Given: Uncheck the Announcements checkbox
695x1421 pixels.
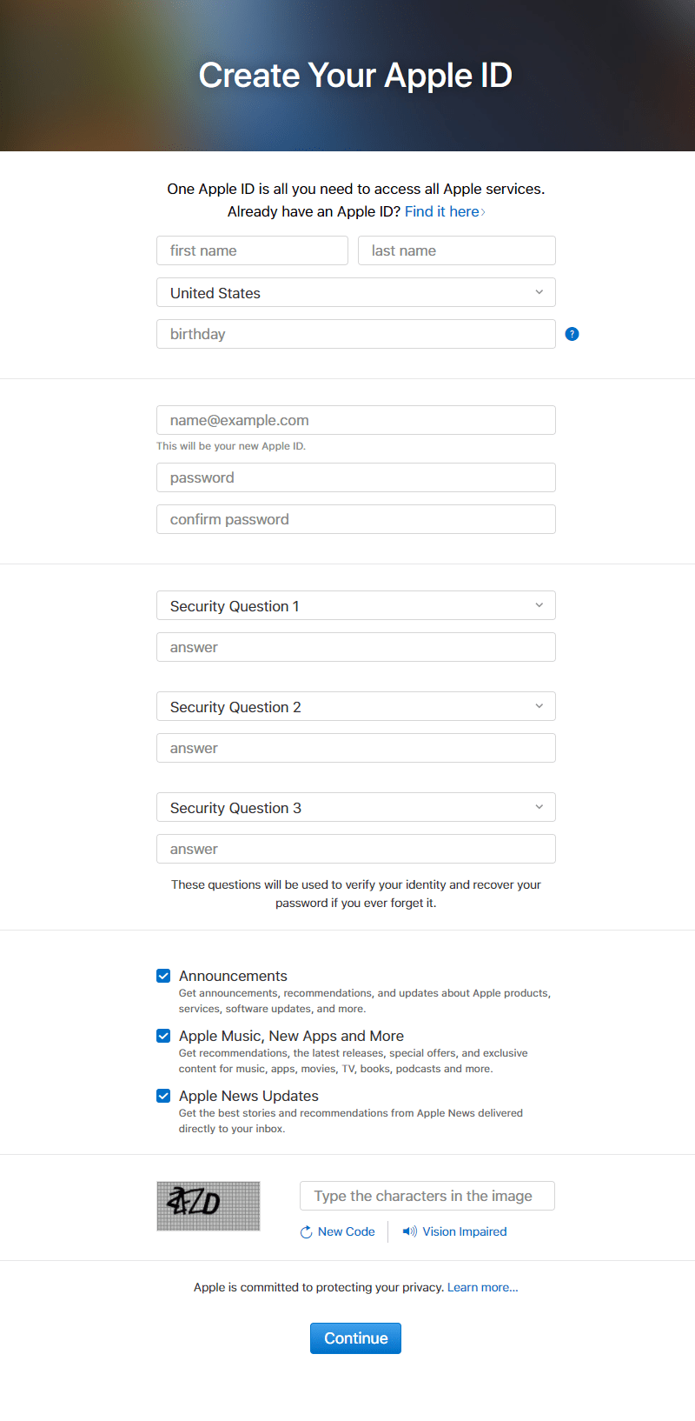Looking at the screenshot, I should pyautogui.click(x=163, y=976).
